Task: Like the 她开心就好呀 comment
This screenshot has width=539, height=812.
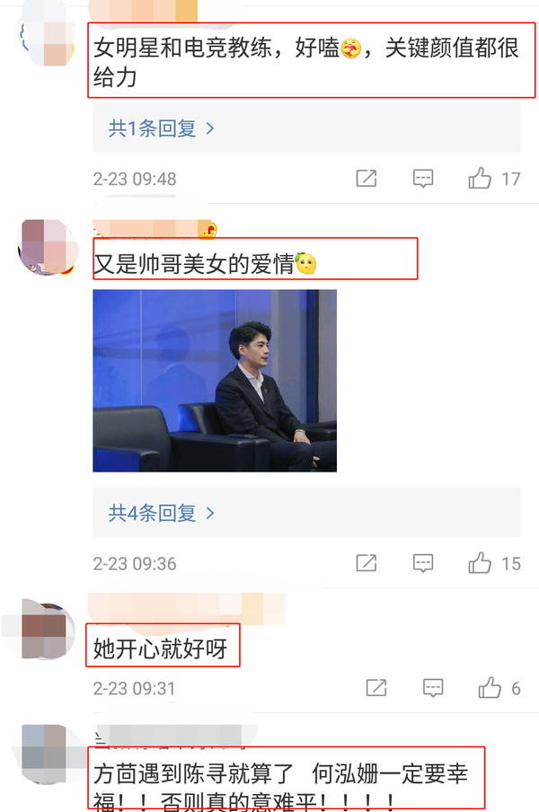Action: (490, 688)
